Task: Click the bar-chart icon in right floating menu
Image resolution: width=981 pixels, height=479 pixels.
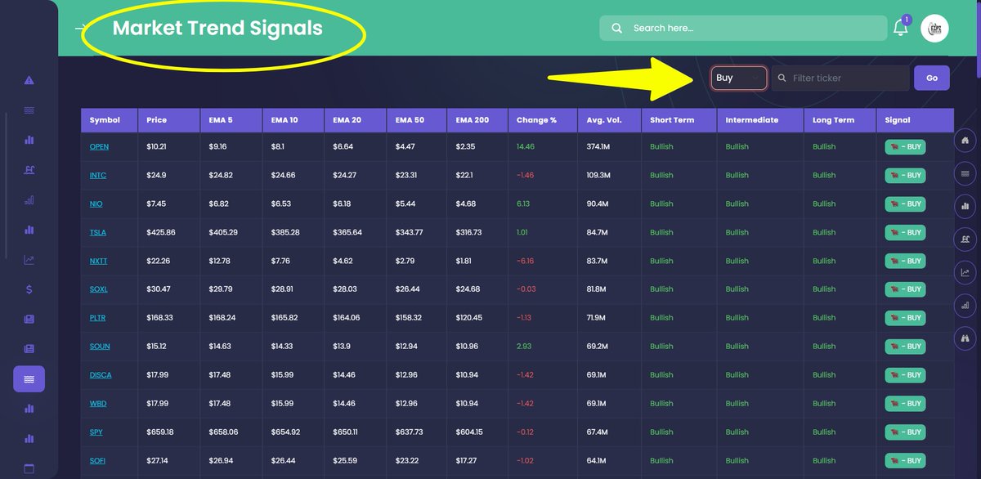Action: point(965,206)
